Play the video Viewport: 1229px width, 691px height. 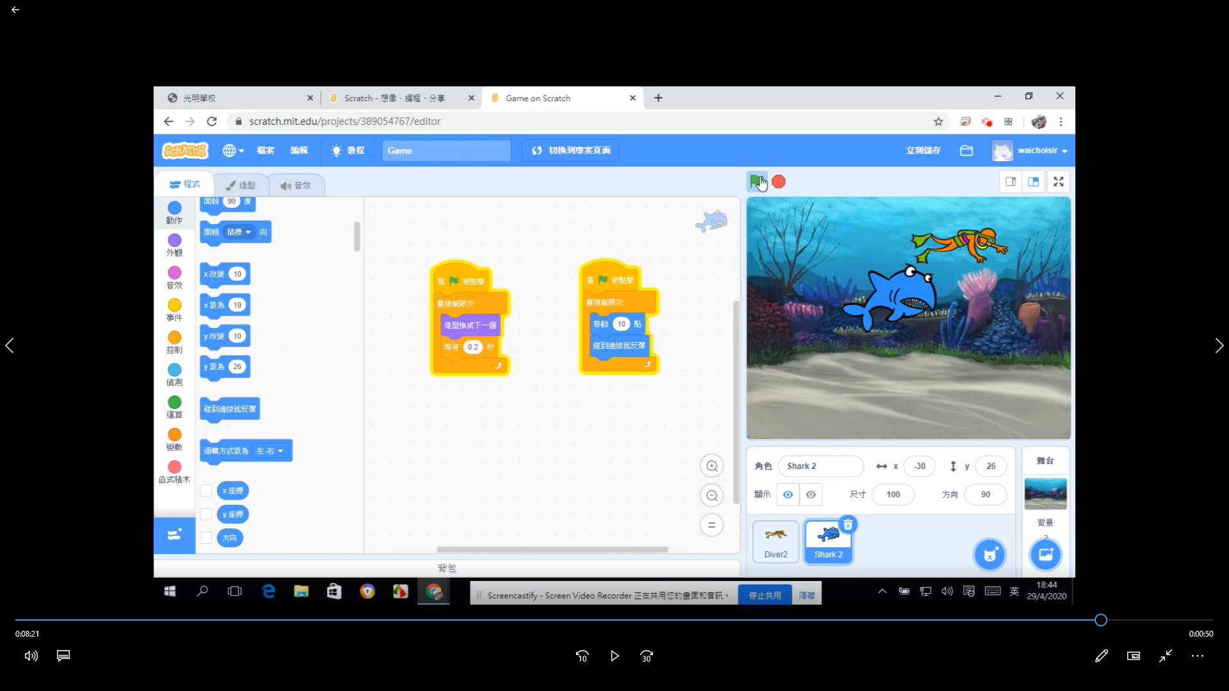point(614,656)
